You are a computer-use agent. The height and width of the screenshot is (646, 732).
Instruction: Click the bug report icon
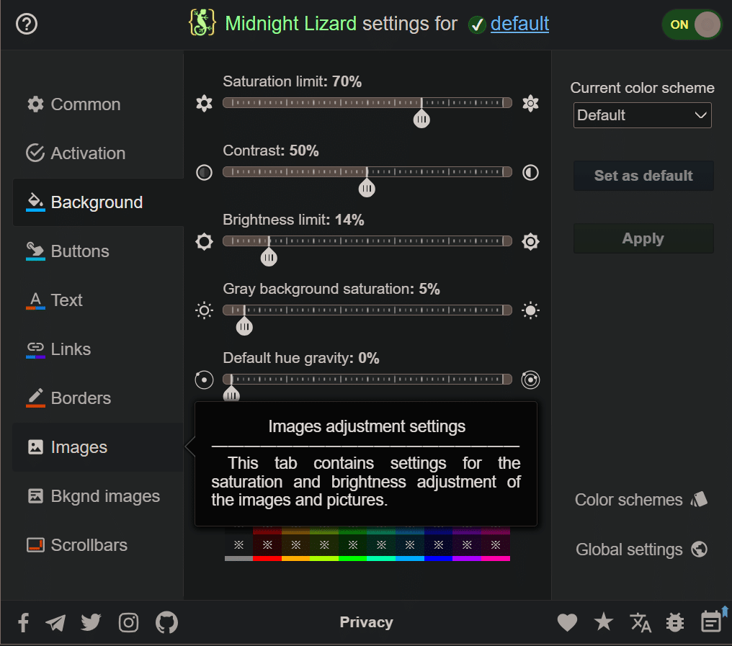point(675,622)
